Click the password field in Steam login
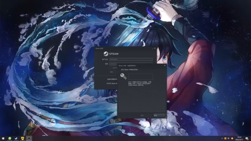This screenshot has width=251, height=141. (113, 64)
